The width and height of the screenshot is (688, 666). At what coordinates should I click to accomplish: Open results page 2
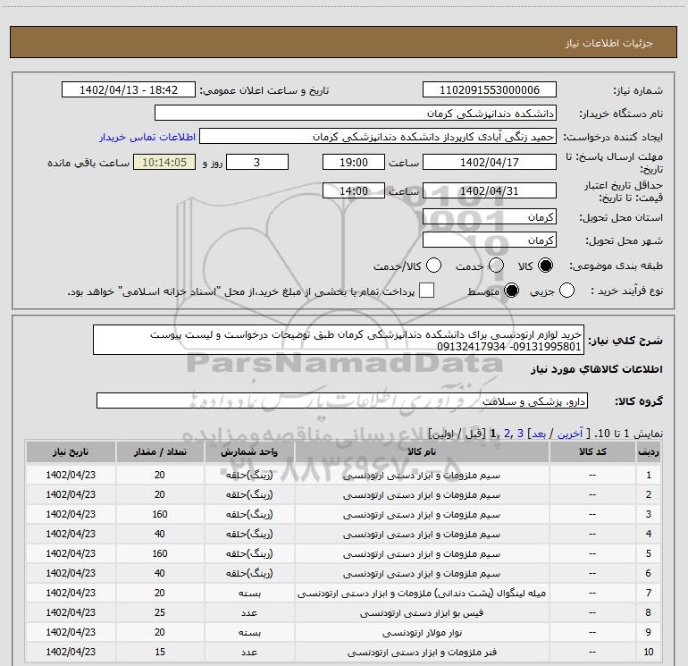(x=508, y=434)
